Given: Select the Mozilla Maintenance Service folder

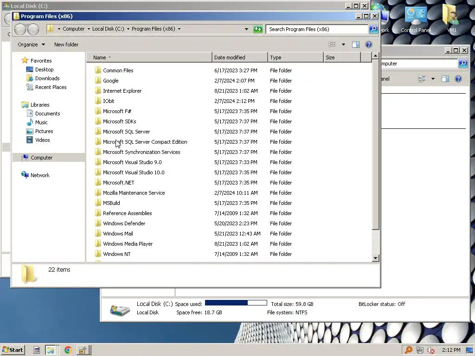Looking at the screenshot, I should 134,192.
